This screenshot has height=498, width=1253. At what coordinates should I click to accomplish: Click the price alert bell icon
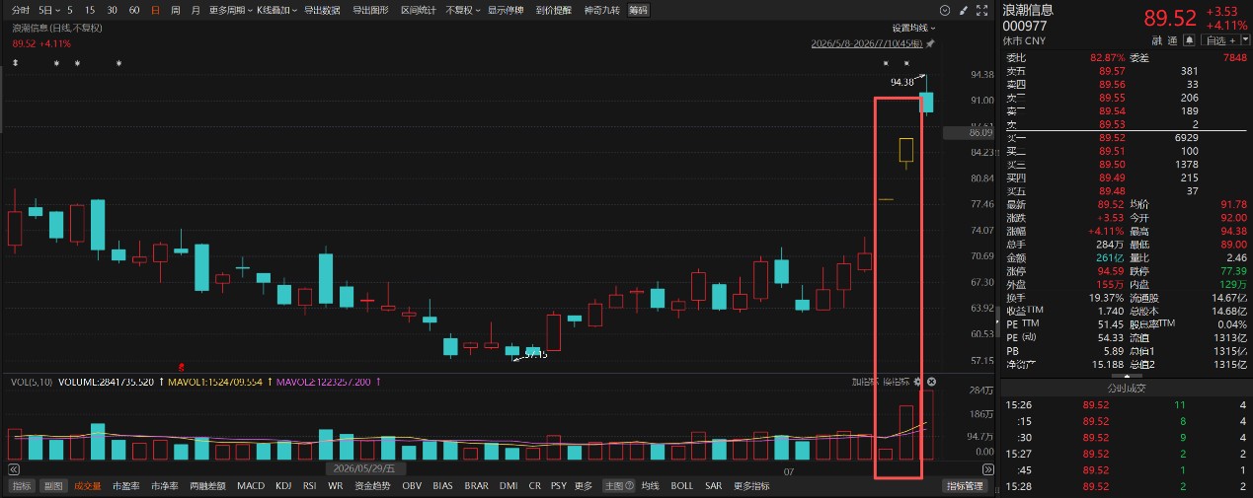coord(1190,40)
